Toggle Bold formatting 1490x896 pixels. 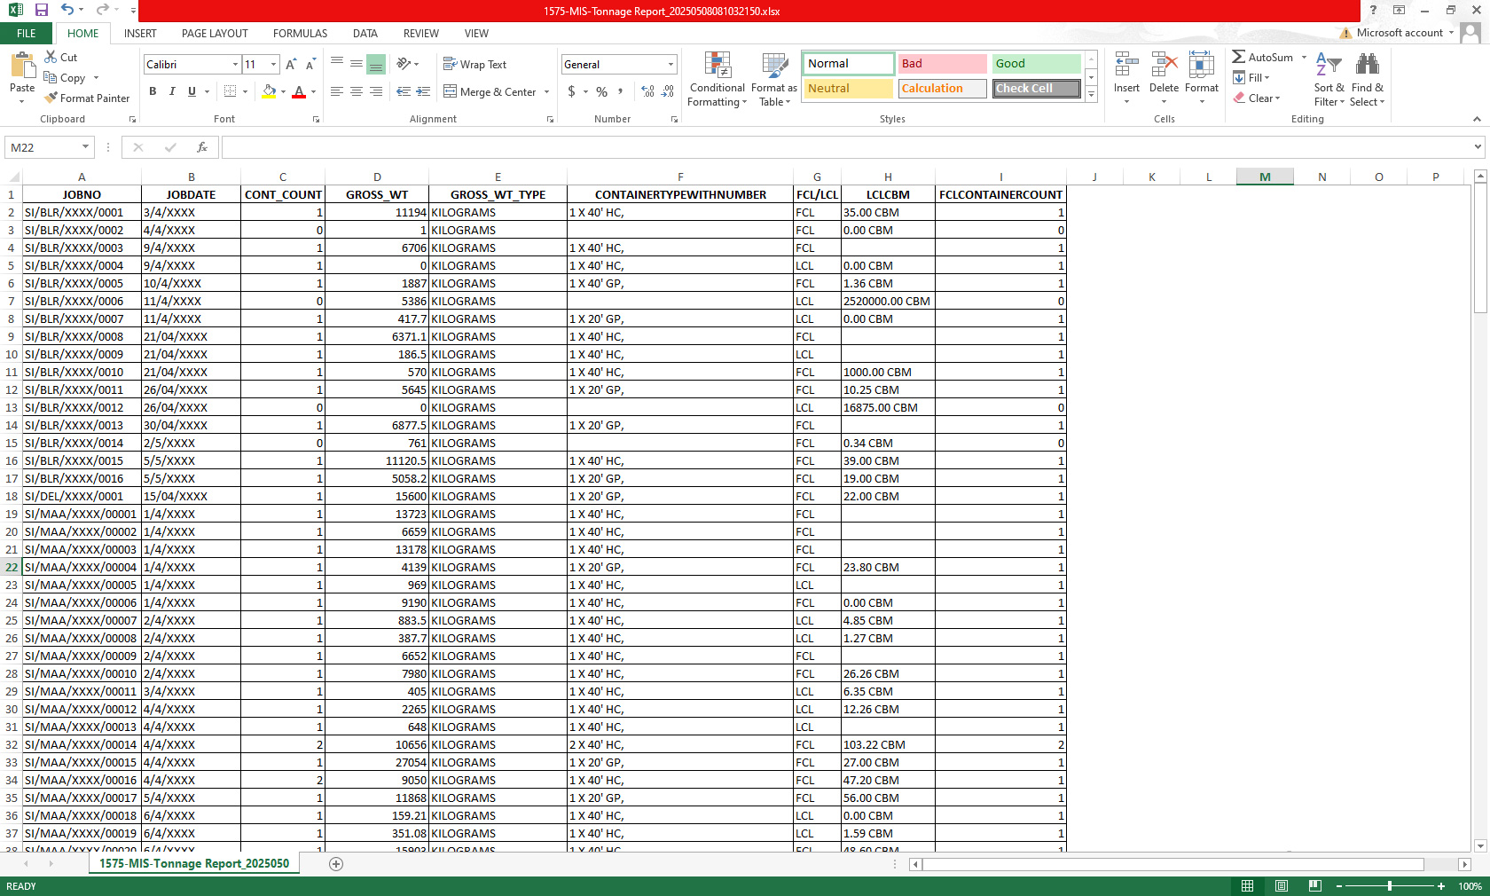153,91
